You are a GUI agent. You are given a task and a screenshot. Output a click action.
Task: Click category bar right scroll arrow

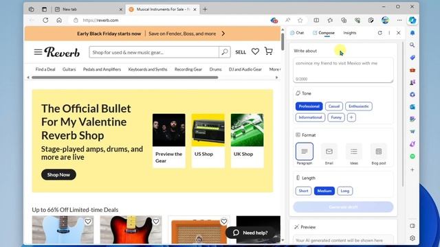coord(276,78)
